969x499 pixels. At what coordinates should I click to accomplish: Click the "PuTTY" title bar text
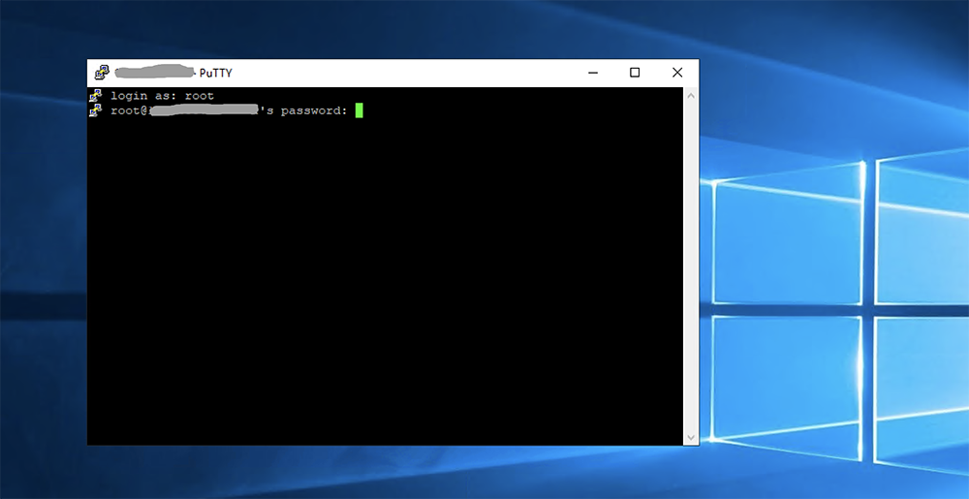[216, 73]
